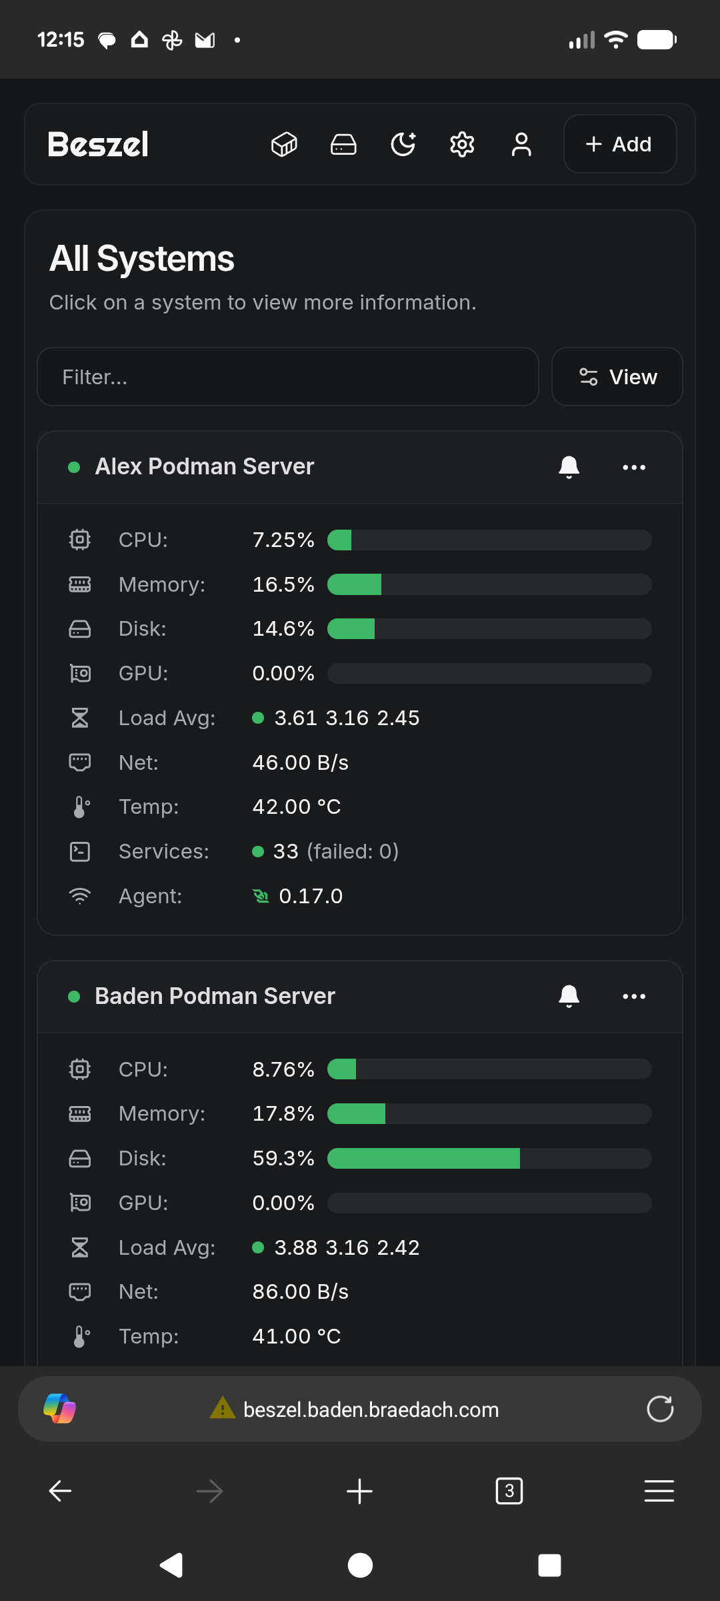This screenshot has width=720, height=1601.
Task: Tap the Android back navigation button
Action: pyautogui.click(x=171, y=1565)
